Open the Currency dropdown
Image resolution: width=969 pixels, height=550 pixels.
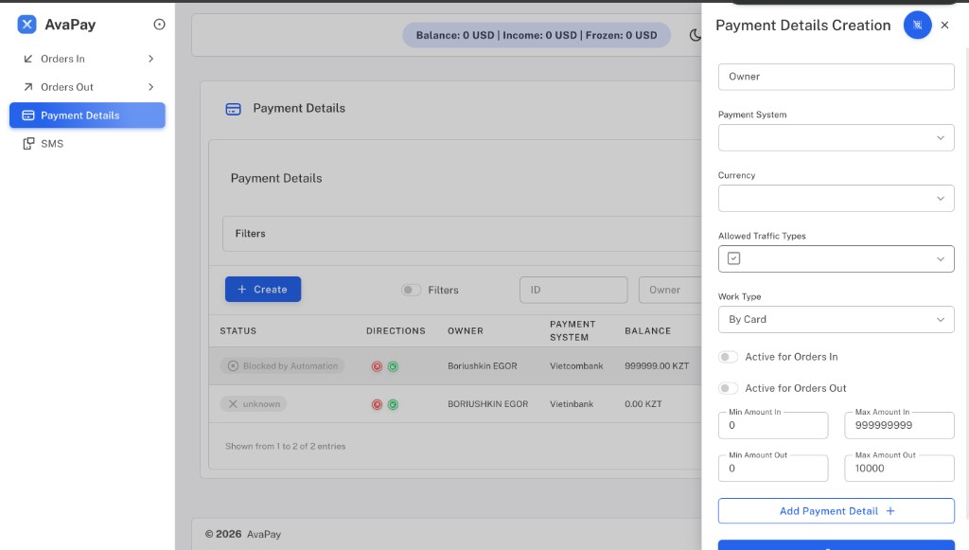pyautogui.click(x=837, y=199)
